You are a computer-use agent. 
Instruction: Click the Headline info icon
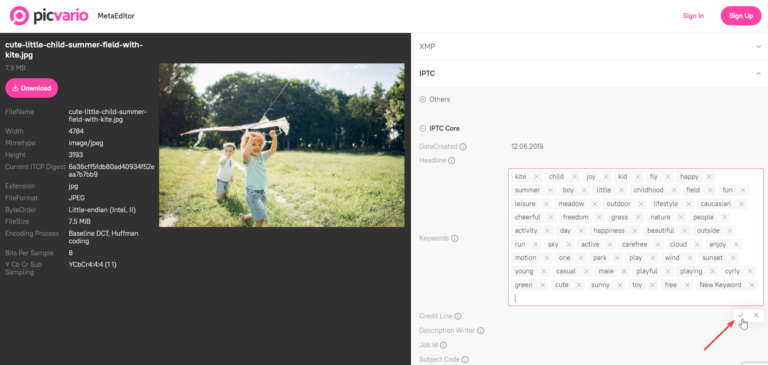451,160
